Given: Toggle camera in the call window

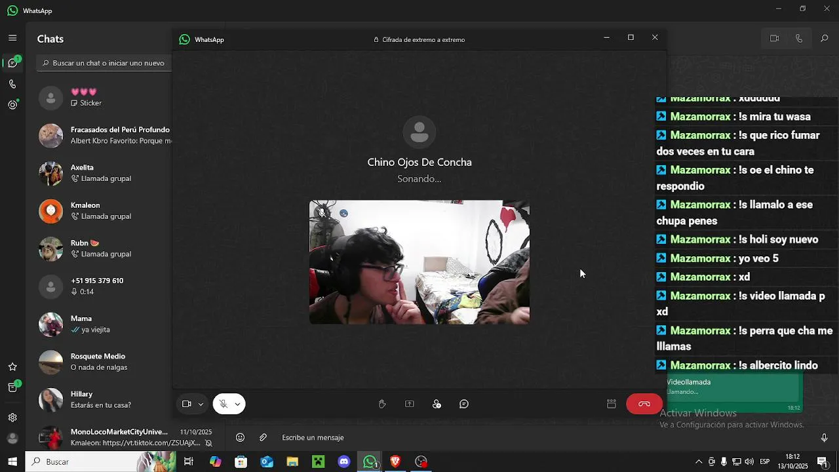Looking at the screenshot, I should 186,404.
